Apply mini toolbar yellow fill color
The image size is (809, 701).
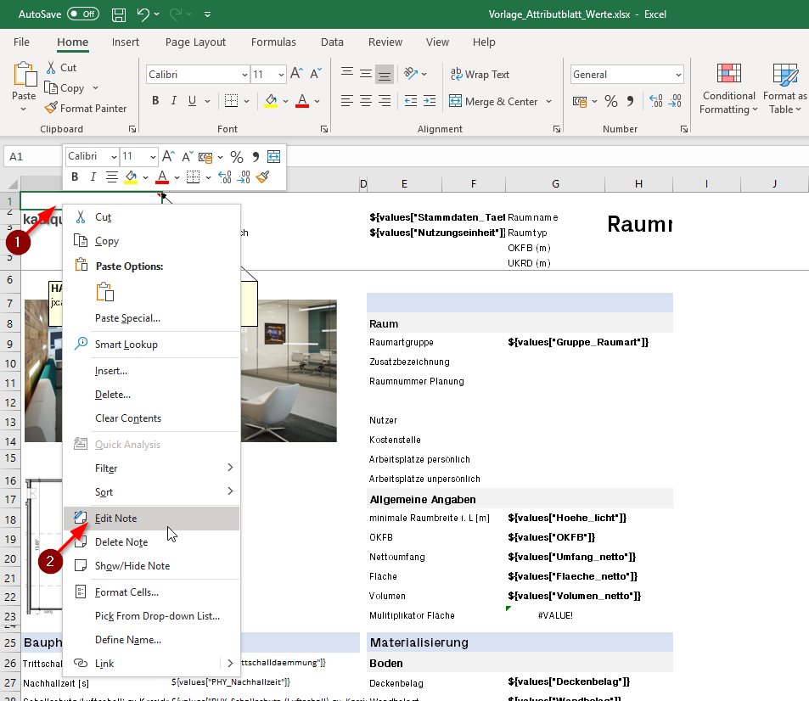(x=131, y=177)
